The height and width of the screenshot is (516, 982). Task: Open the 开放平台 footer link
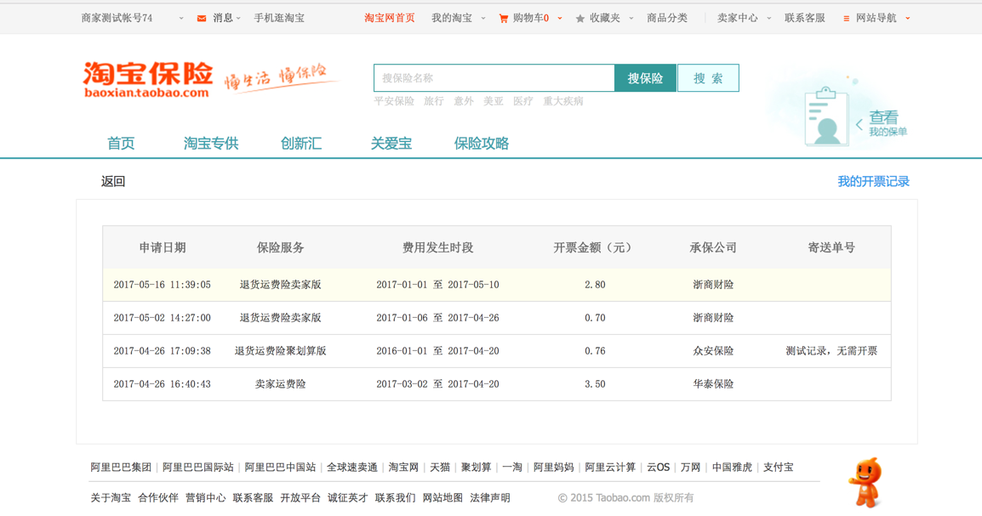(x=300, y=498)
